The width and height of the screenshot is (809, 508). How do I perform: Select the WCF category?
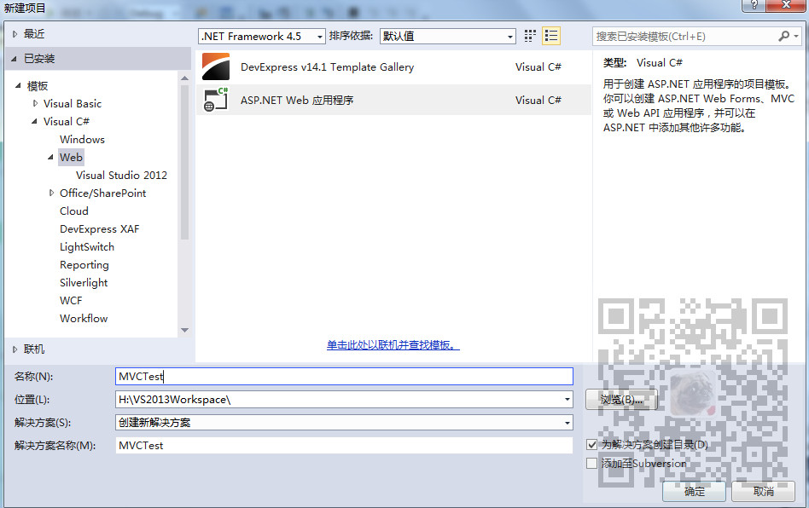pyautogui.click(x=71, y=300)
